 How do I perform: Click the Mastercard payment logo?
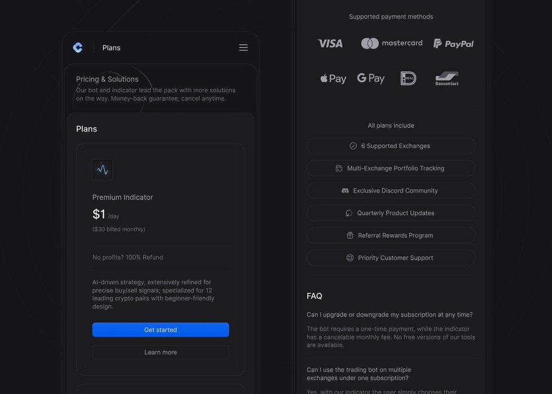[391, 43]
